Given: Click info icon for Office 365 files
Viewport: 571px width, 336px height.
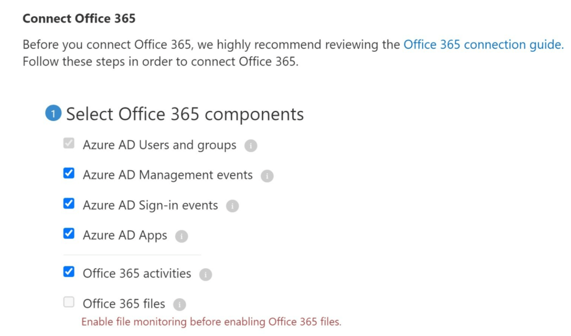Looking at the screenshot, I should (x=179, y=304).
